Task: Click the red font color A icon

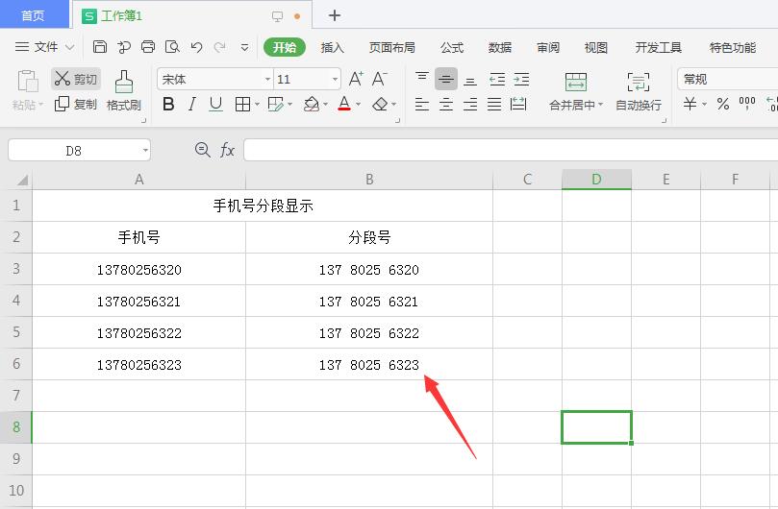Action: (x=344, y=104)
